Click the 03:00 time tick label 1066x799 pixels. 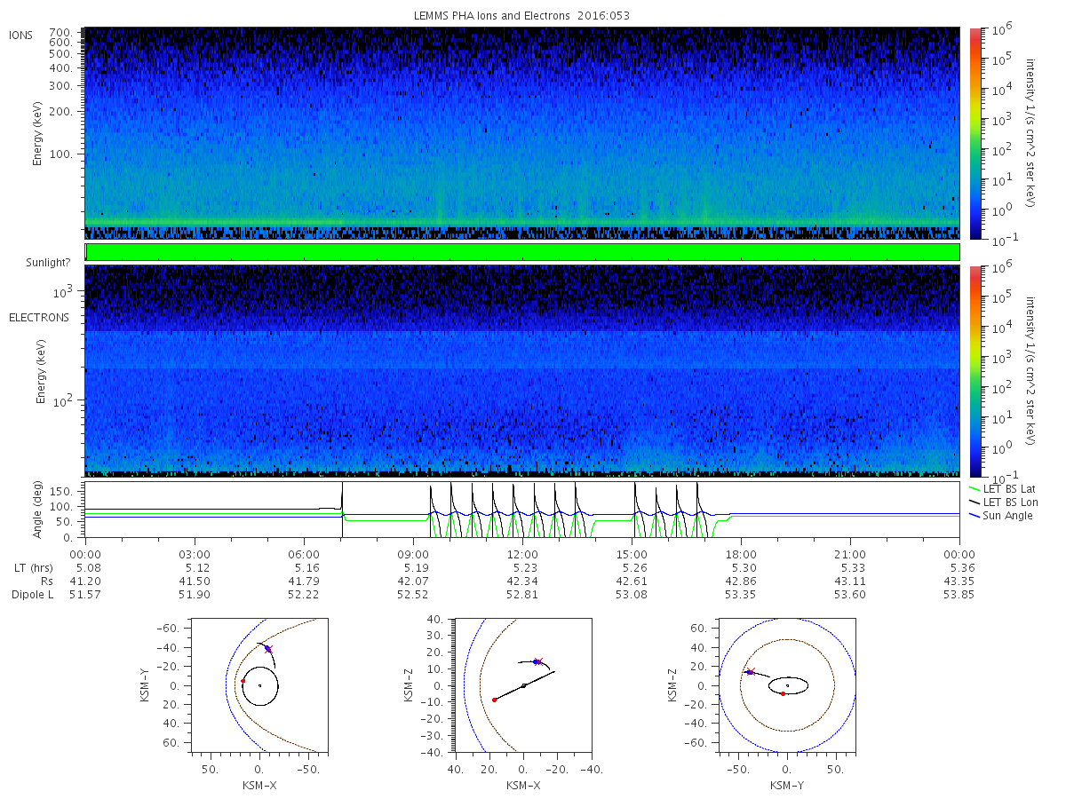click(x=195, y=553)
